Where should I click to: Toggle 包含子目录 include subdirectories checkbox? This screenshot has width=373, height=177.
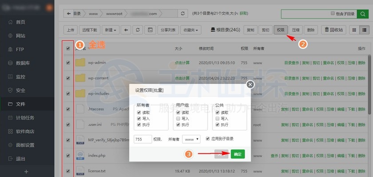pyautogui.click(x=333, y=13)
